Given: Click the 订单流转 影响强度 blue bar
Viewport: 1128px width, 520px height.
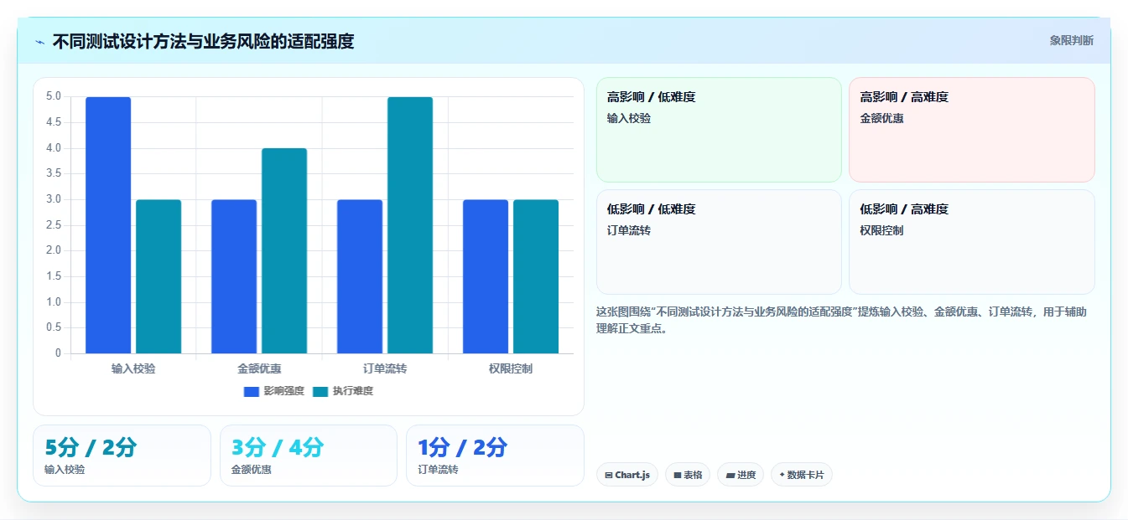Looking at the screenshot, I should click(x=360, y=276).
